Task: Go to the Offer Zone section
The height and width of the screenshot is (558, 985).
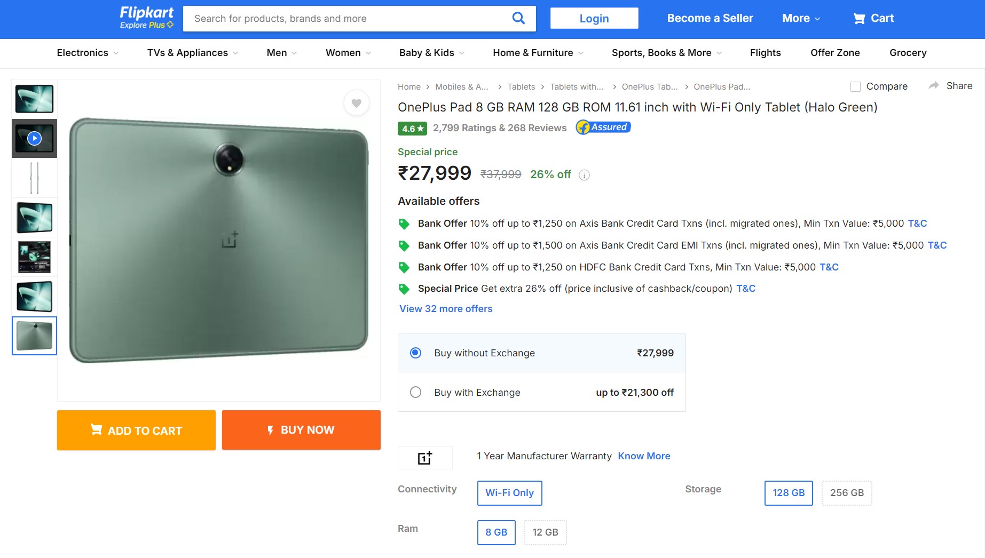Action: pos(834,53)
